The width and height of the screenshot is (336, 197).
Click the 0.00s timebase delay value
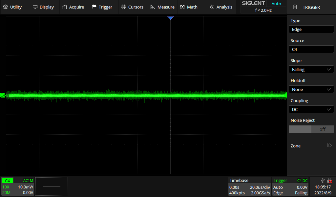tap(234, 187)
